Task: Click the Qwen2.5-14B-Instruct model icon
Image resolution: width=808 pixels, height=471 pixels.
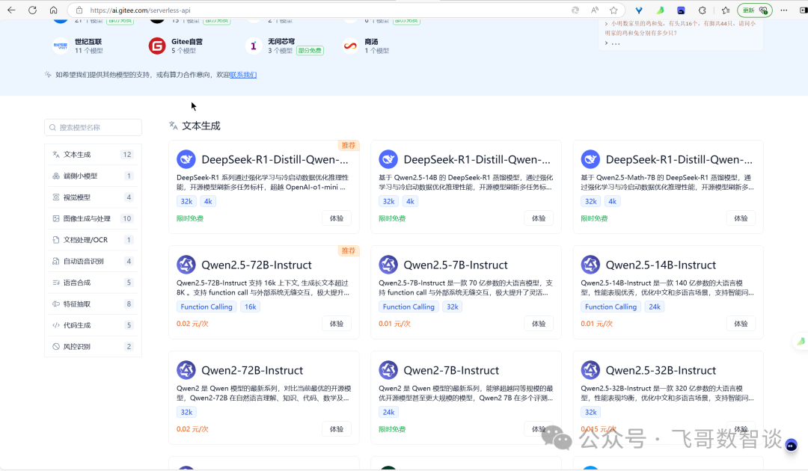Action: 590,265
